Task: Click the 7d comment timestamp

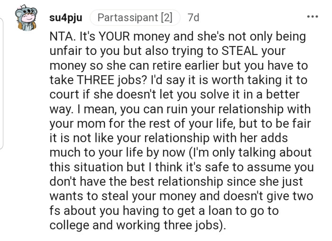Action: 194,18
